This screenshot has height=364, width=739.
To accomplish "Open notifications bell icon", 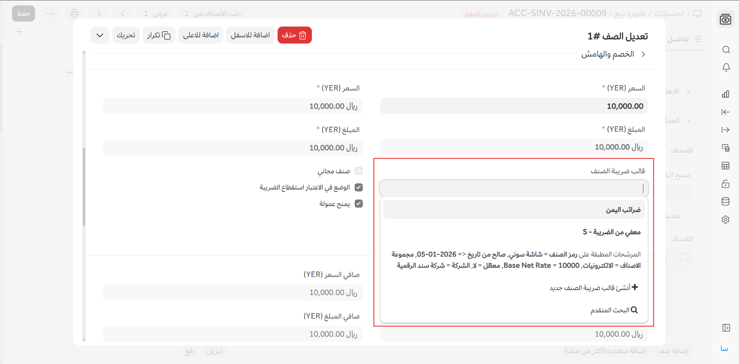I will tap(726, 67).
